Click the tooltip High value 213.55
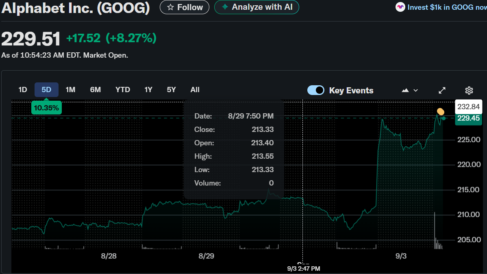This screenshot has width=487, height=274. coord(263,156)
